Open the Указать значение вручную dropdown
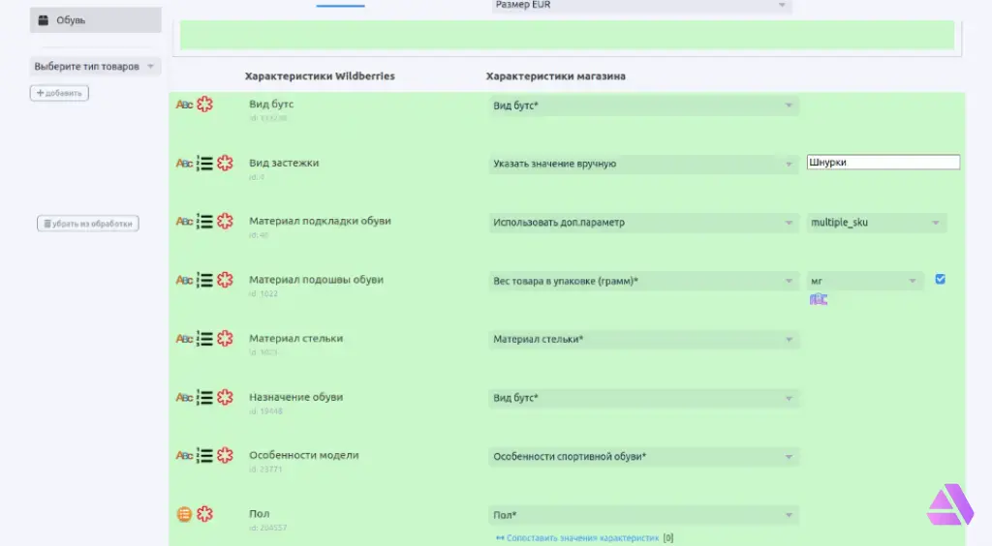The image size is (992, 546). tap(643, 165)
